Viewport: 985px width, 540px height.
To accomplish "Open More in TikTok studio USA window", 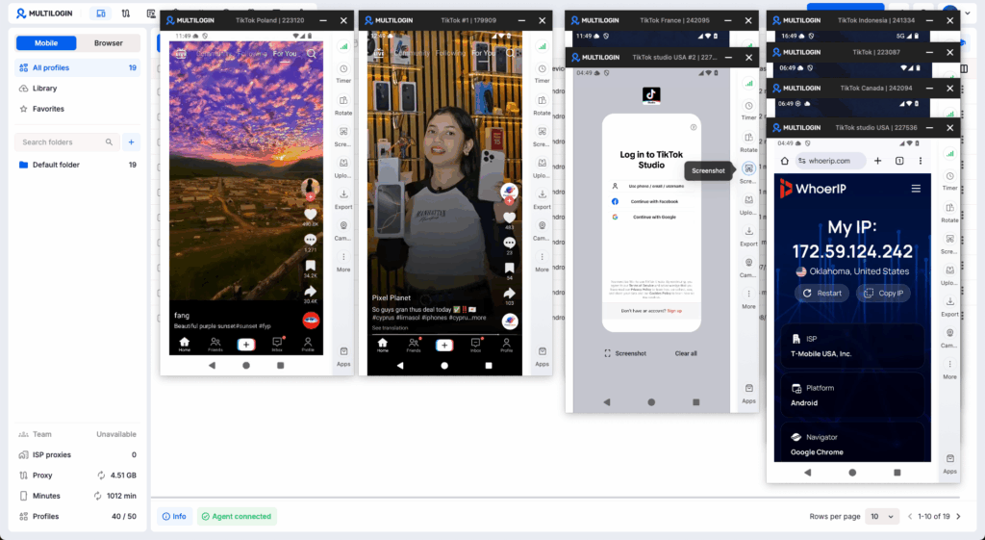I will [x=949, y=369].
